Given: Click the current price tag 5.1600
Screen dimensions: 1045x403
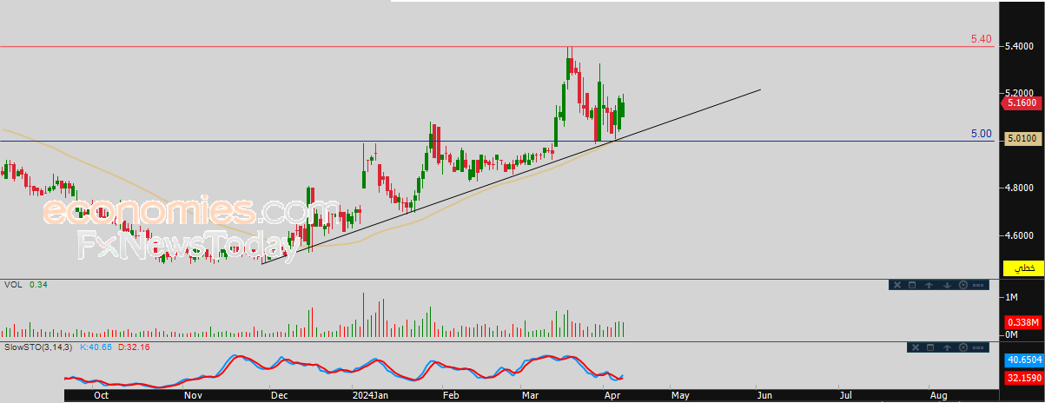Looking at the screenshot, I should [x=1023, y=103].
